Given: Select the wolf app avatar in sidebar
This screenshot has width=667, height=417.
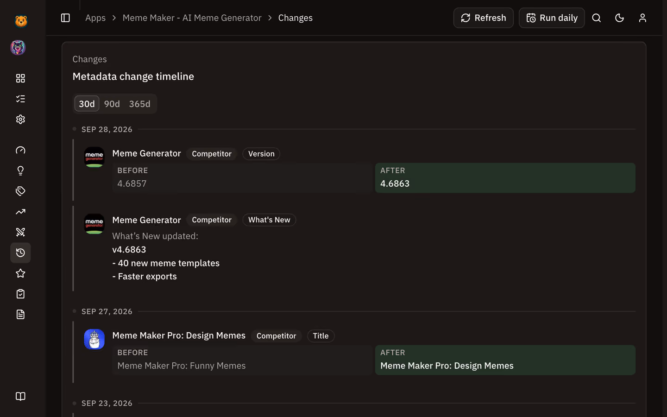Looking at the screenshot, I should coord(18,47).
